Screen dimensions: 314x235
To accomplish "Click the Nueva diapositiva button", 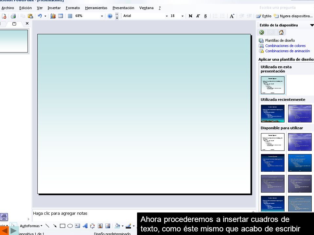I will pyautogui.click(x=293, y=16).
